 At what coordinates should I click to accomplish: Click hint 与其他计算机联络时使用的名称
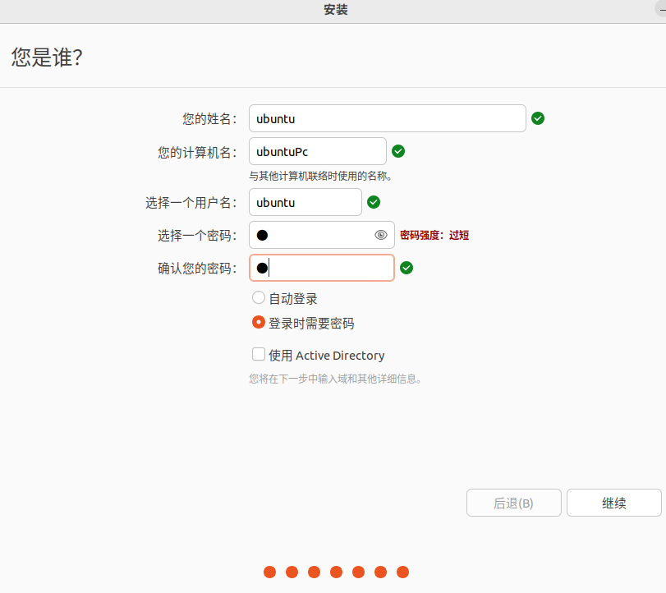(321, 176)
